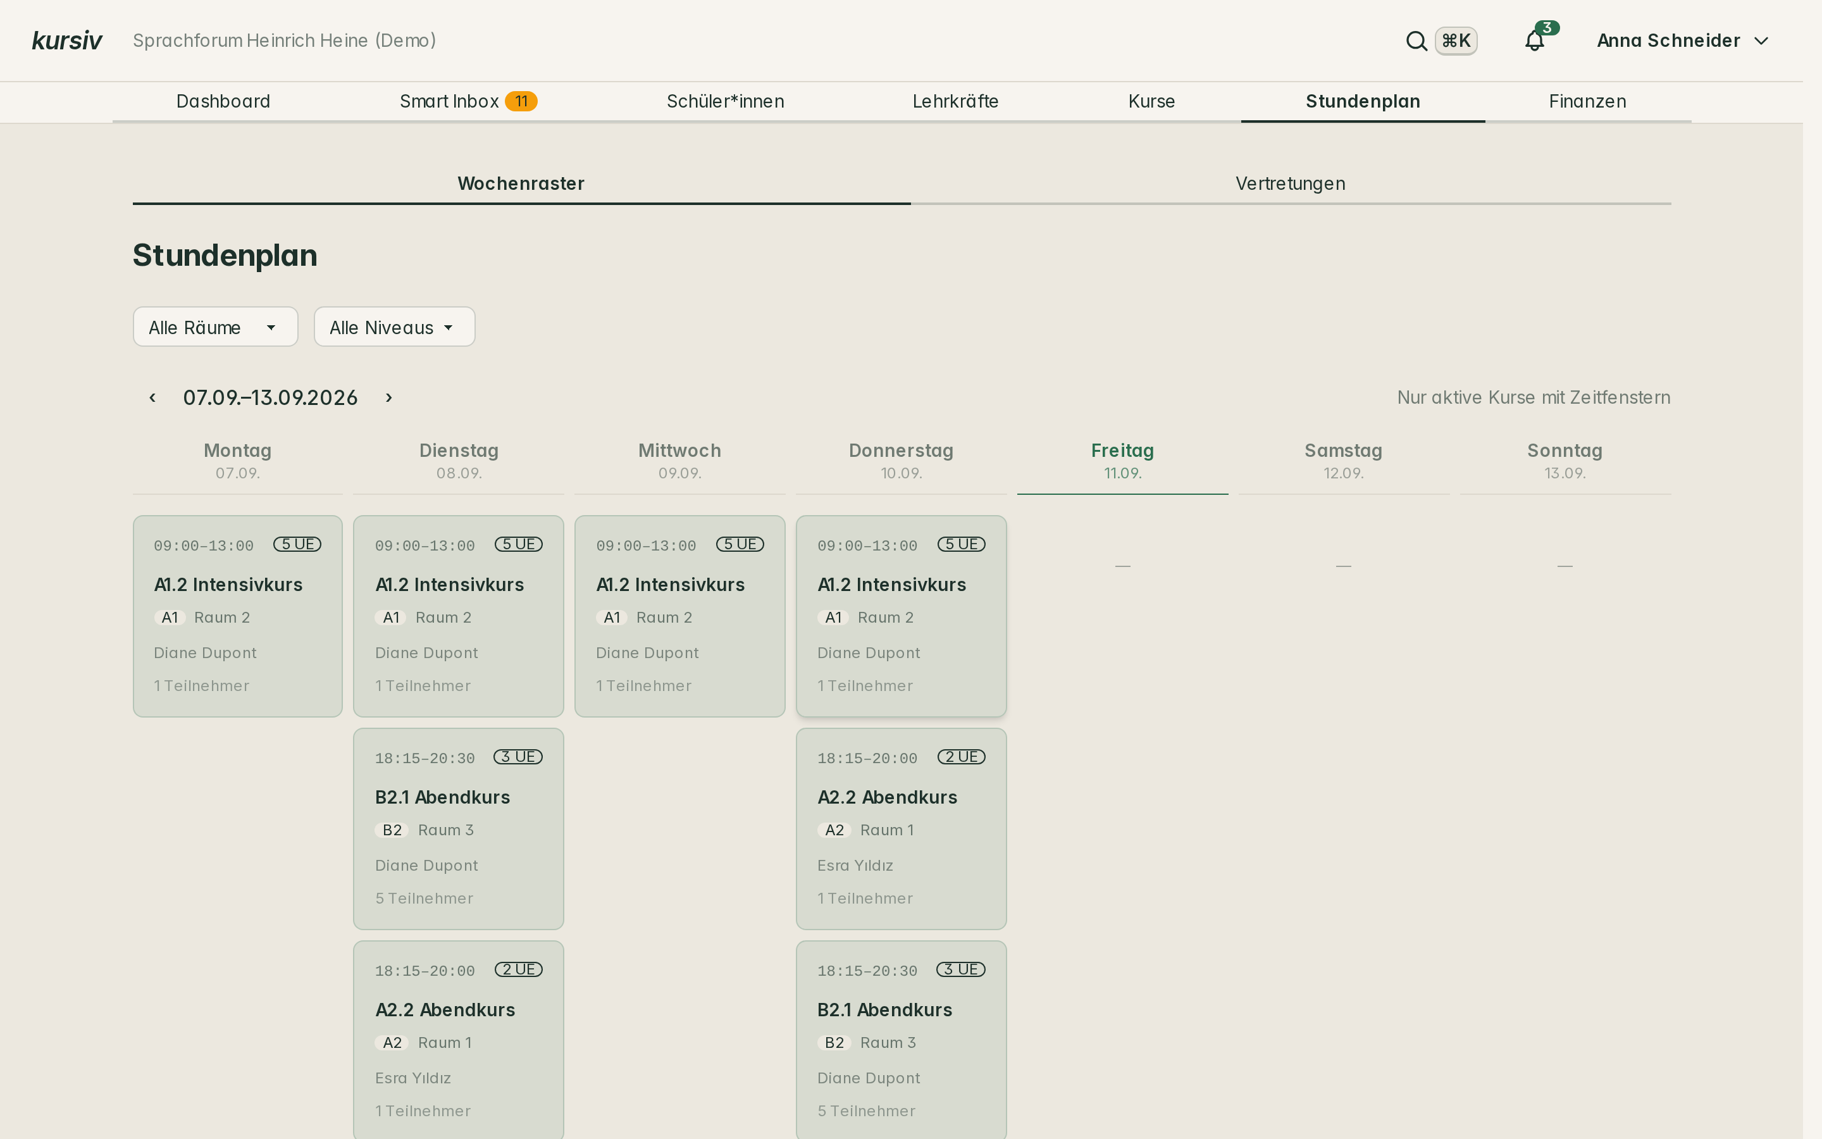Click the Freitag 11.09. column header
Image resolution: width=1822 pixels, height=1139 pixels.
1122,461
